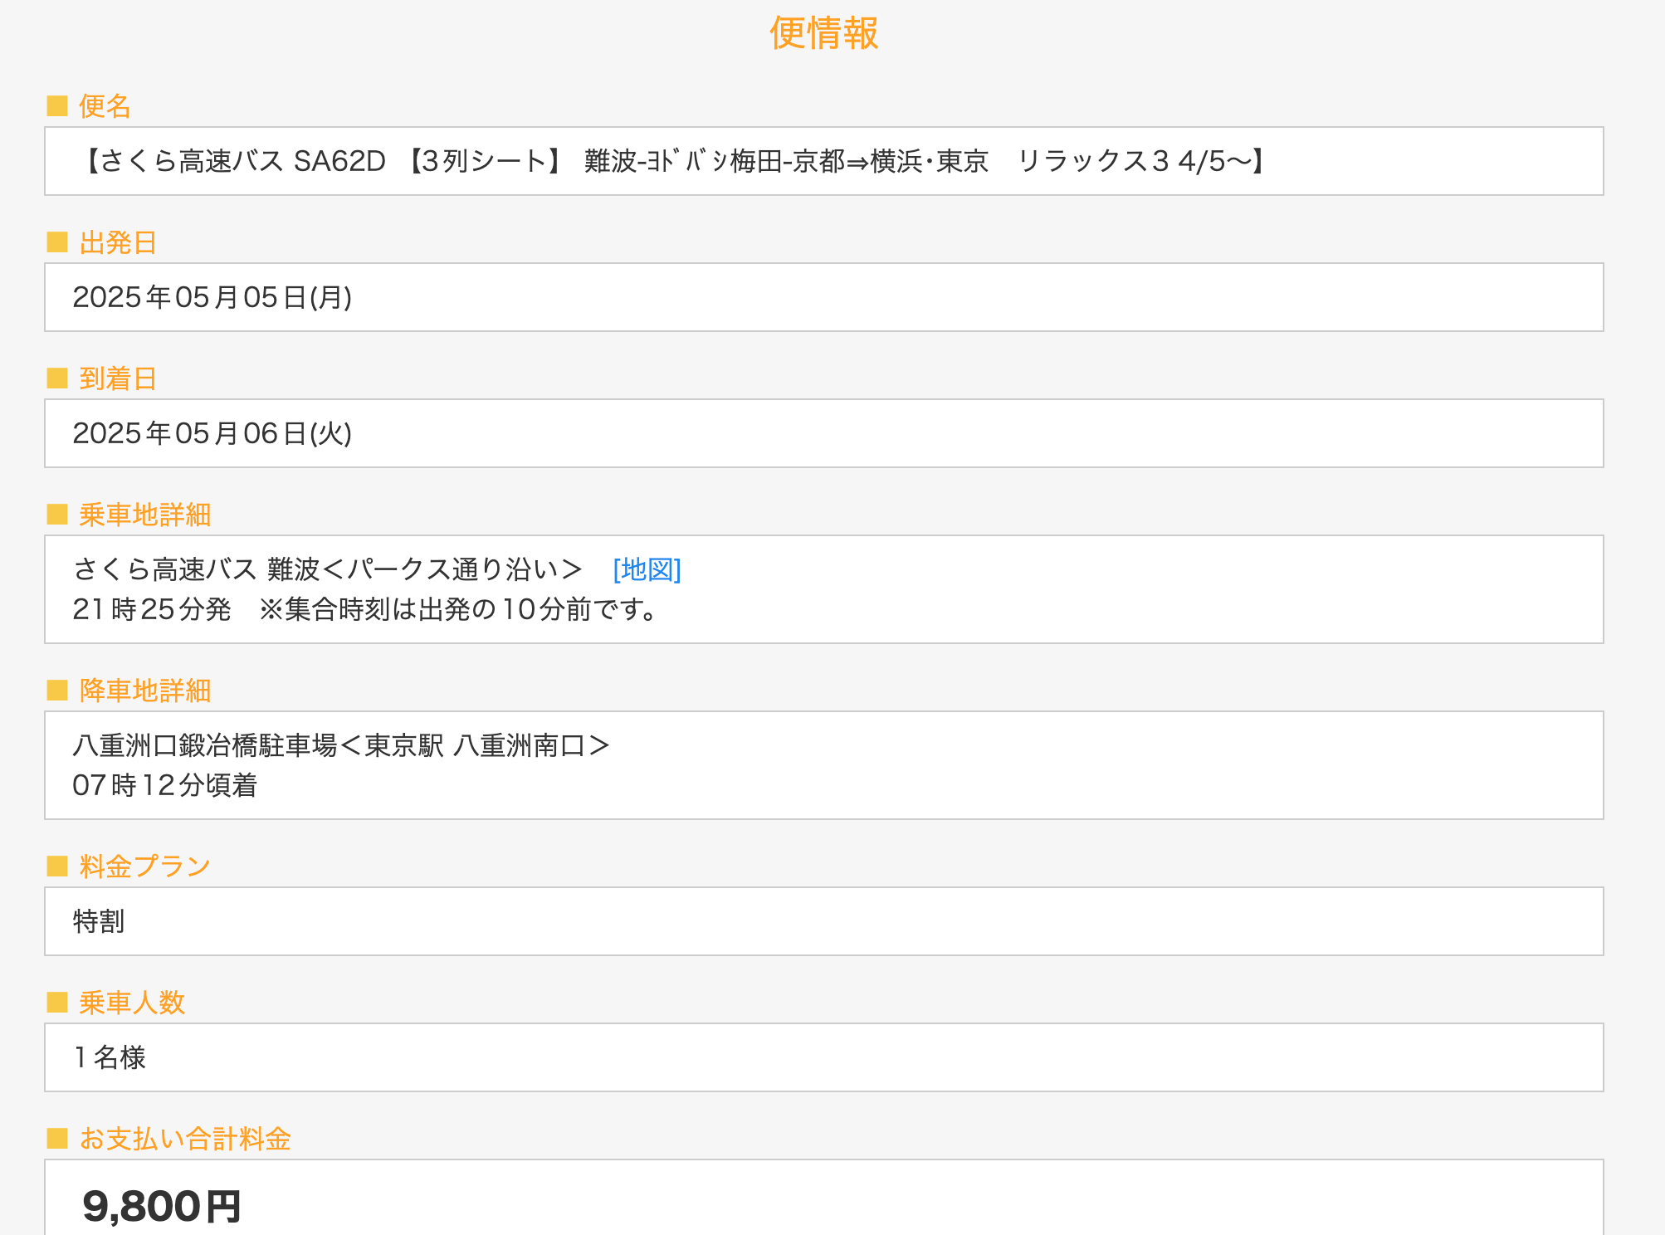The height and width of the screenshot is (1235, 1665).
Task: Click the 便情報 page heading
Action: [823, 33]
